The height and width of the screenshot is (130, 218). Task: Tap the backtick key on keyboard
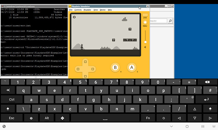(x=5, y=82)
